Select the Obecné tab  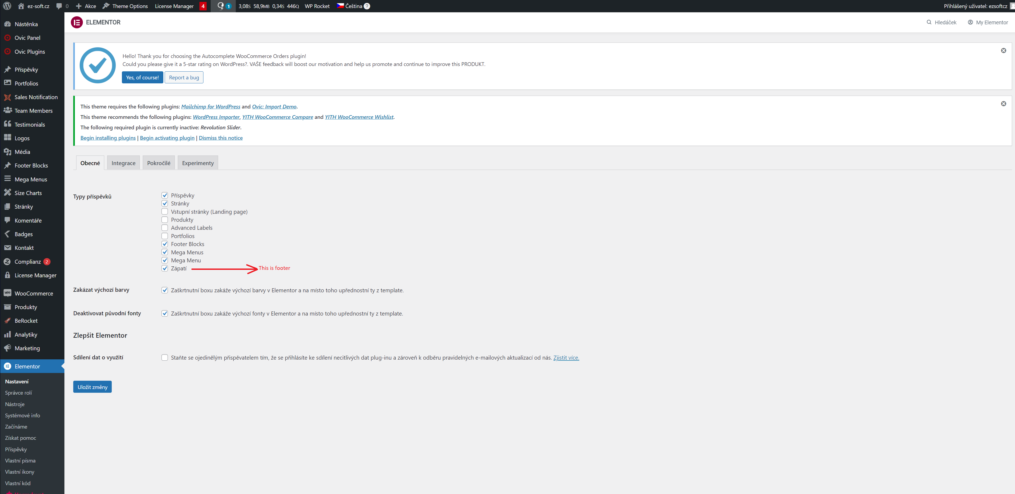coord(90,163)
